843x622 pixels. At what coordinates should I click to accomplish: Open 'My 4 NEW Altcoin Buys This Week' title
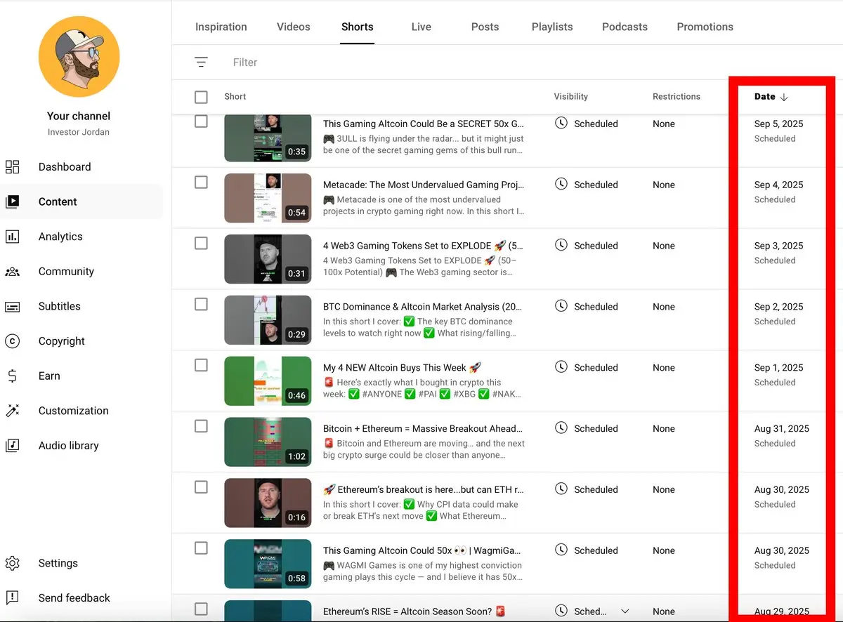(x=402, y=368)
